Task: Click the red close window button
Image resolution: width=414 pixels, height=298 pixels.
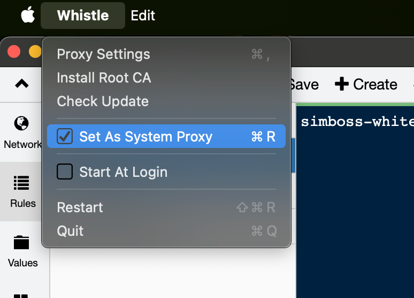Action: point(14,51)
